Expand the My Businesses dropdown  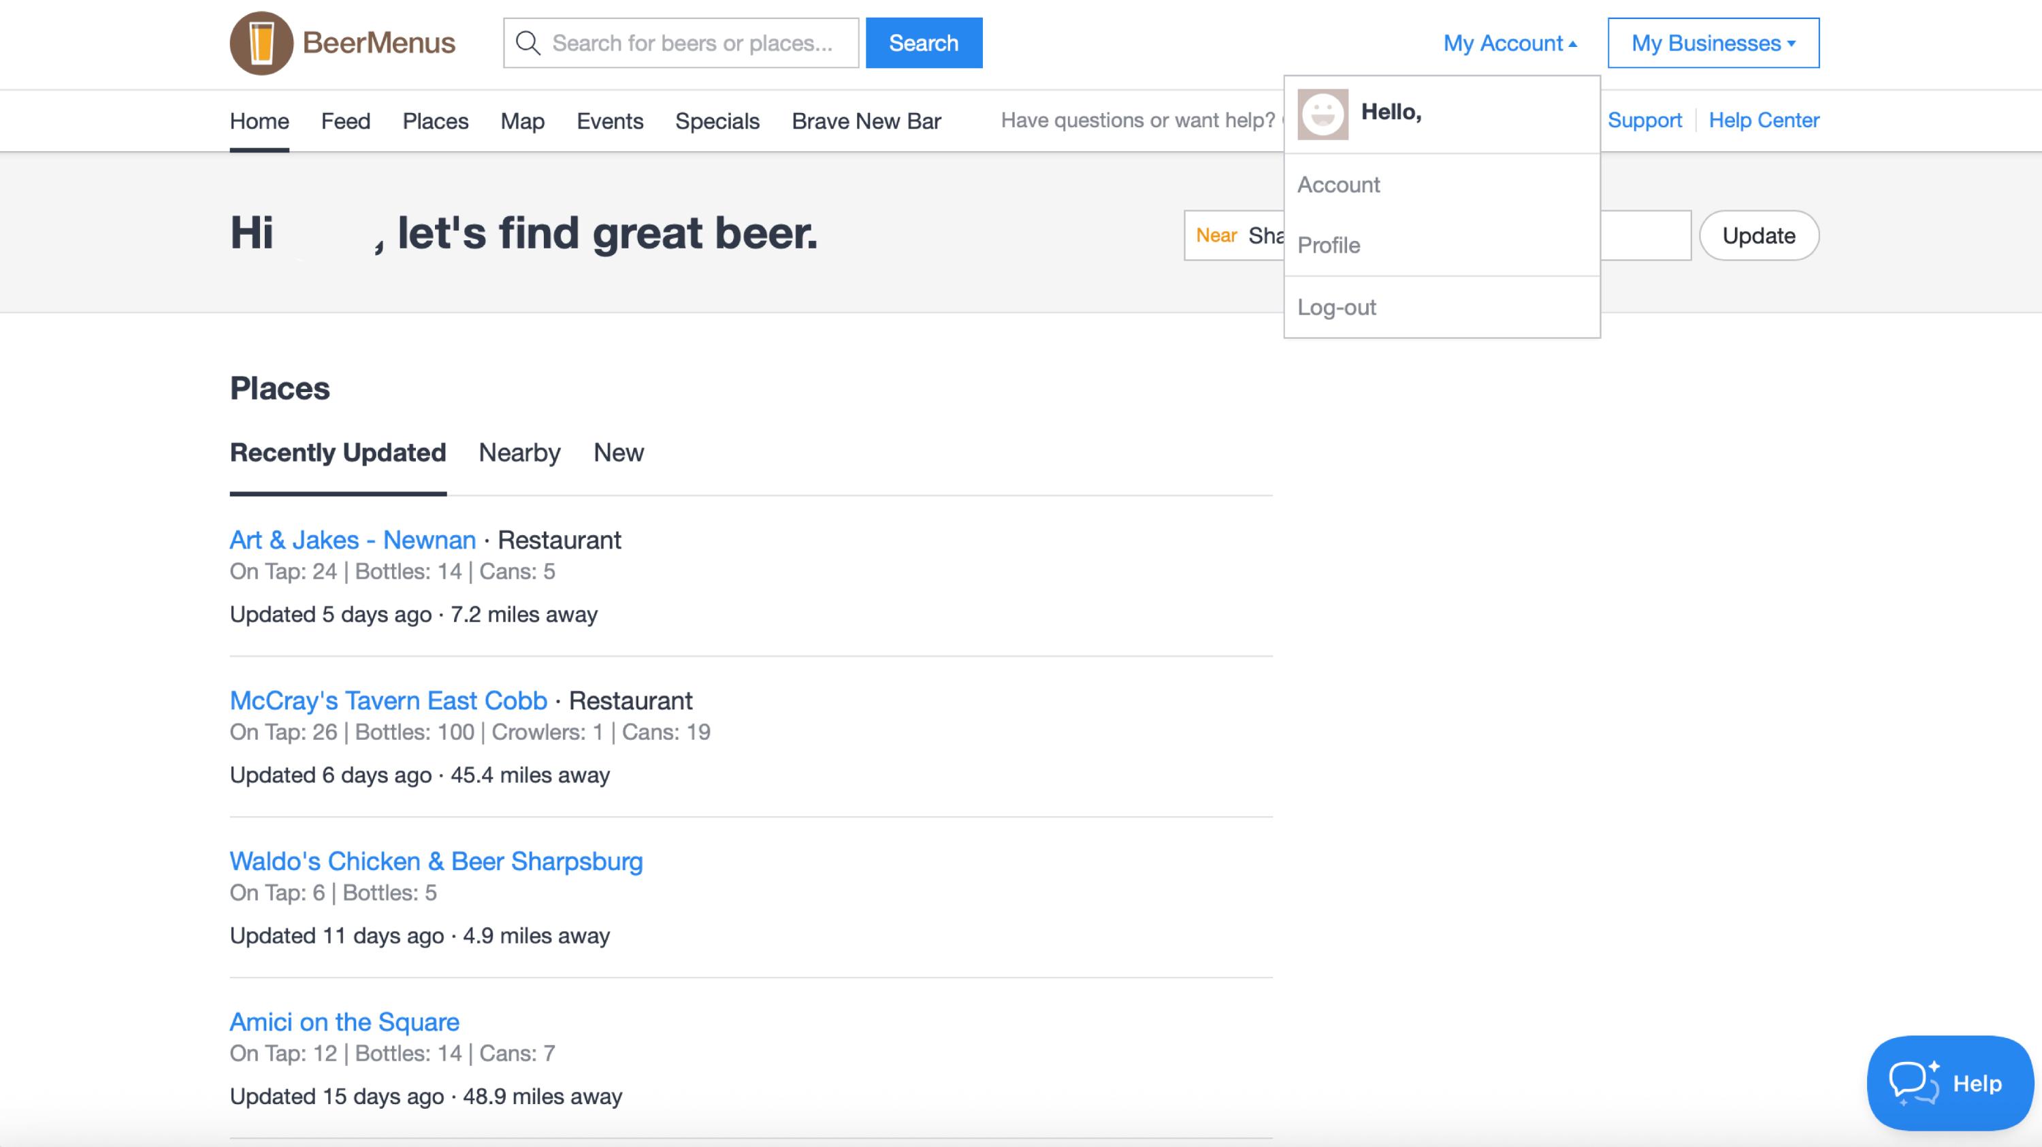[1713, 43]
